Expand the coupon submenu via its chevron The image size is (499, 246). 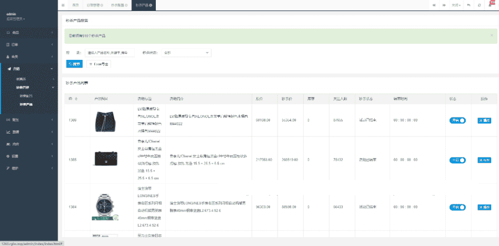(x=53, y=79)
